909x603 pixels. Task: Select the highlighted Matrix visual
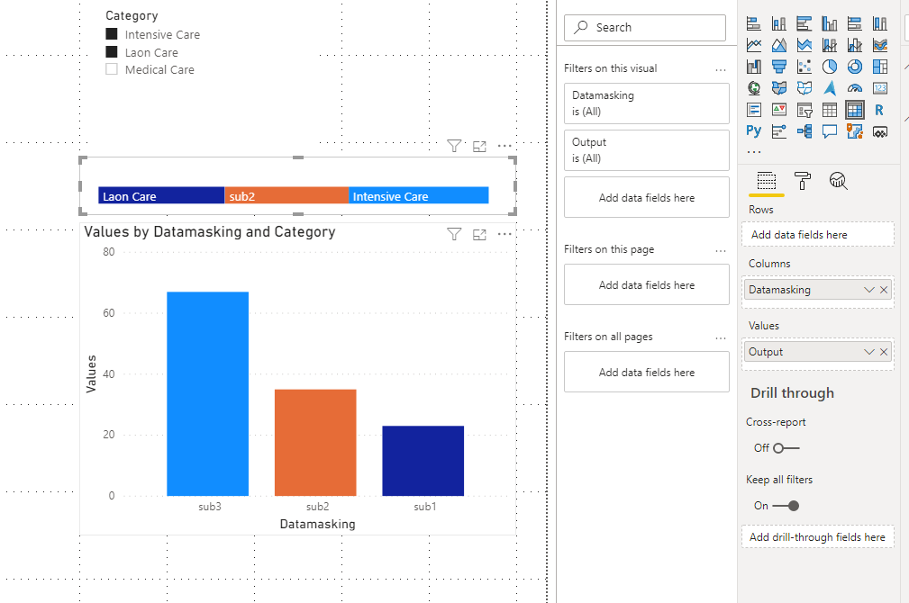pos(855,110)
